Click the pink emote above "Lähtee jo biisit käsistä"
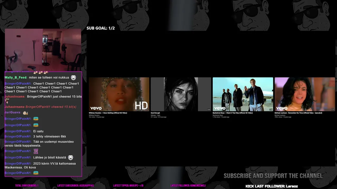 pos(36,151)
